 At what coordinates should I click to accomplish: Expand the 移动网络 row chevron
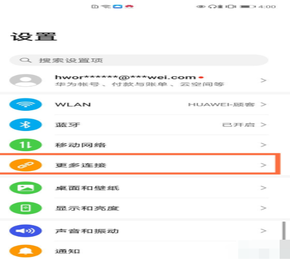264,145
